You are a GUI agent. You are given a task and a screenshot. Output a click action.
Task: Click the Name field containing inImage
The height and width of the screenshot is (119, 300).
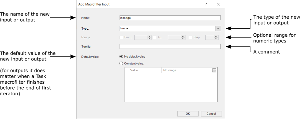170,18
